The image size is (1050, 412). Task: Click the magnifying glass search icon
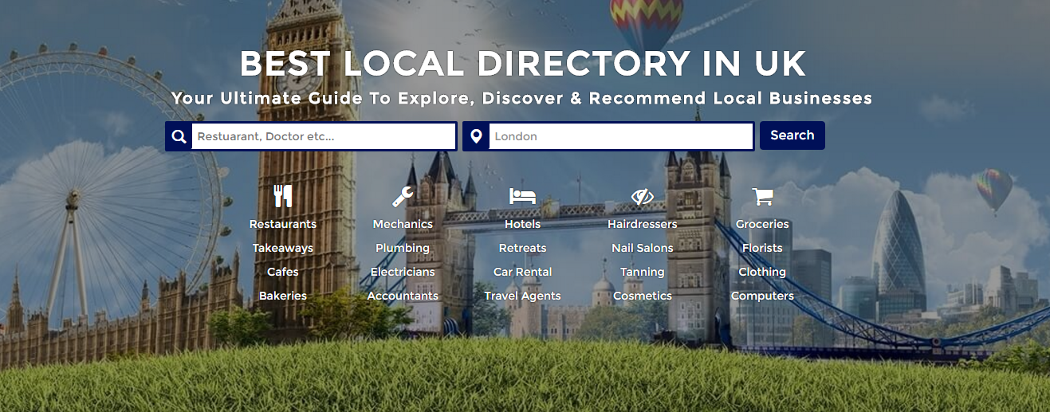(x=179, y=136)
